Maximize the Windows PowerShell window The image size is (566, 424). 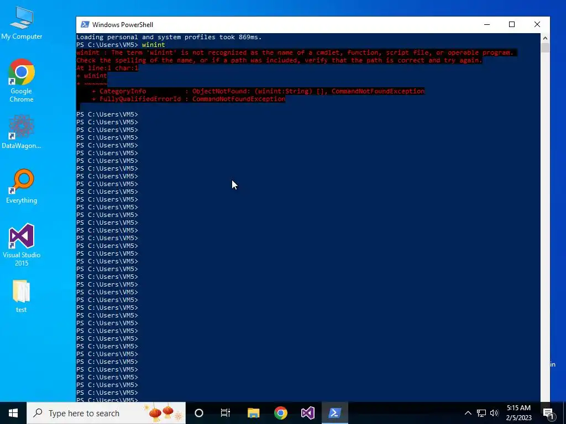(512, 24)
